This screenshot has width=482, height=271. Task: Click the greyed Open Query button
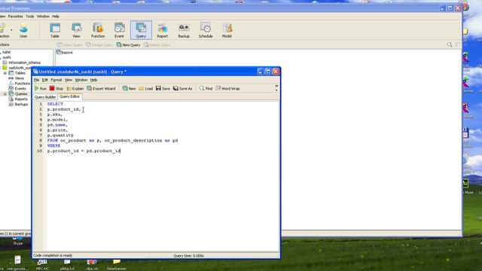[x=70, y=45]
